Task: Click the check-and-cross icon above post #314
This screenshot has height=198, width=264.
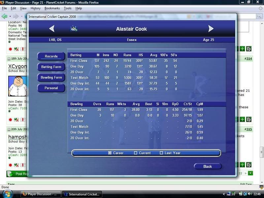Action: click(x=16, y=49)
